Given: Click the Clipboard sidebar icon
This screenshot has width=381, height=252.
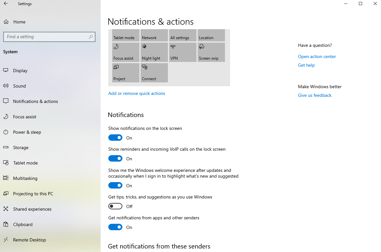Looking at the screenshot, I should pos(6,224).
